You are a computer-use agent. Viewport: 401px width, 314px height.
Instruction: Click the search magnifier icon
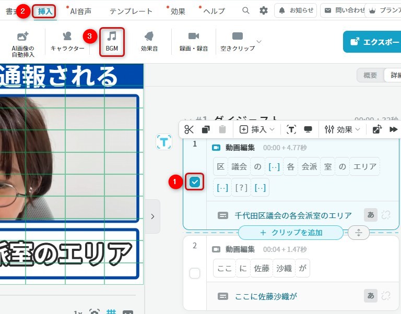point(246,10)
